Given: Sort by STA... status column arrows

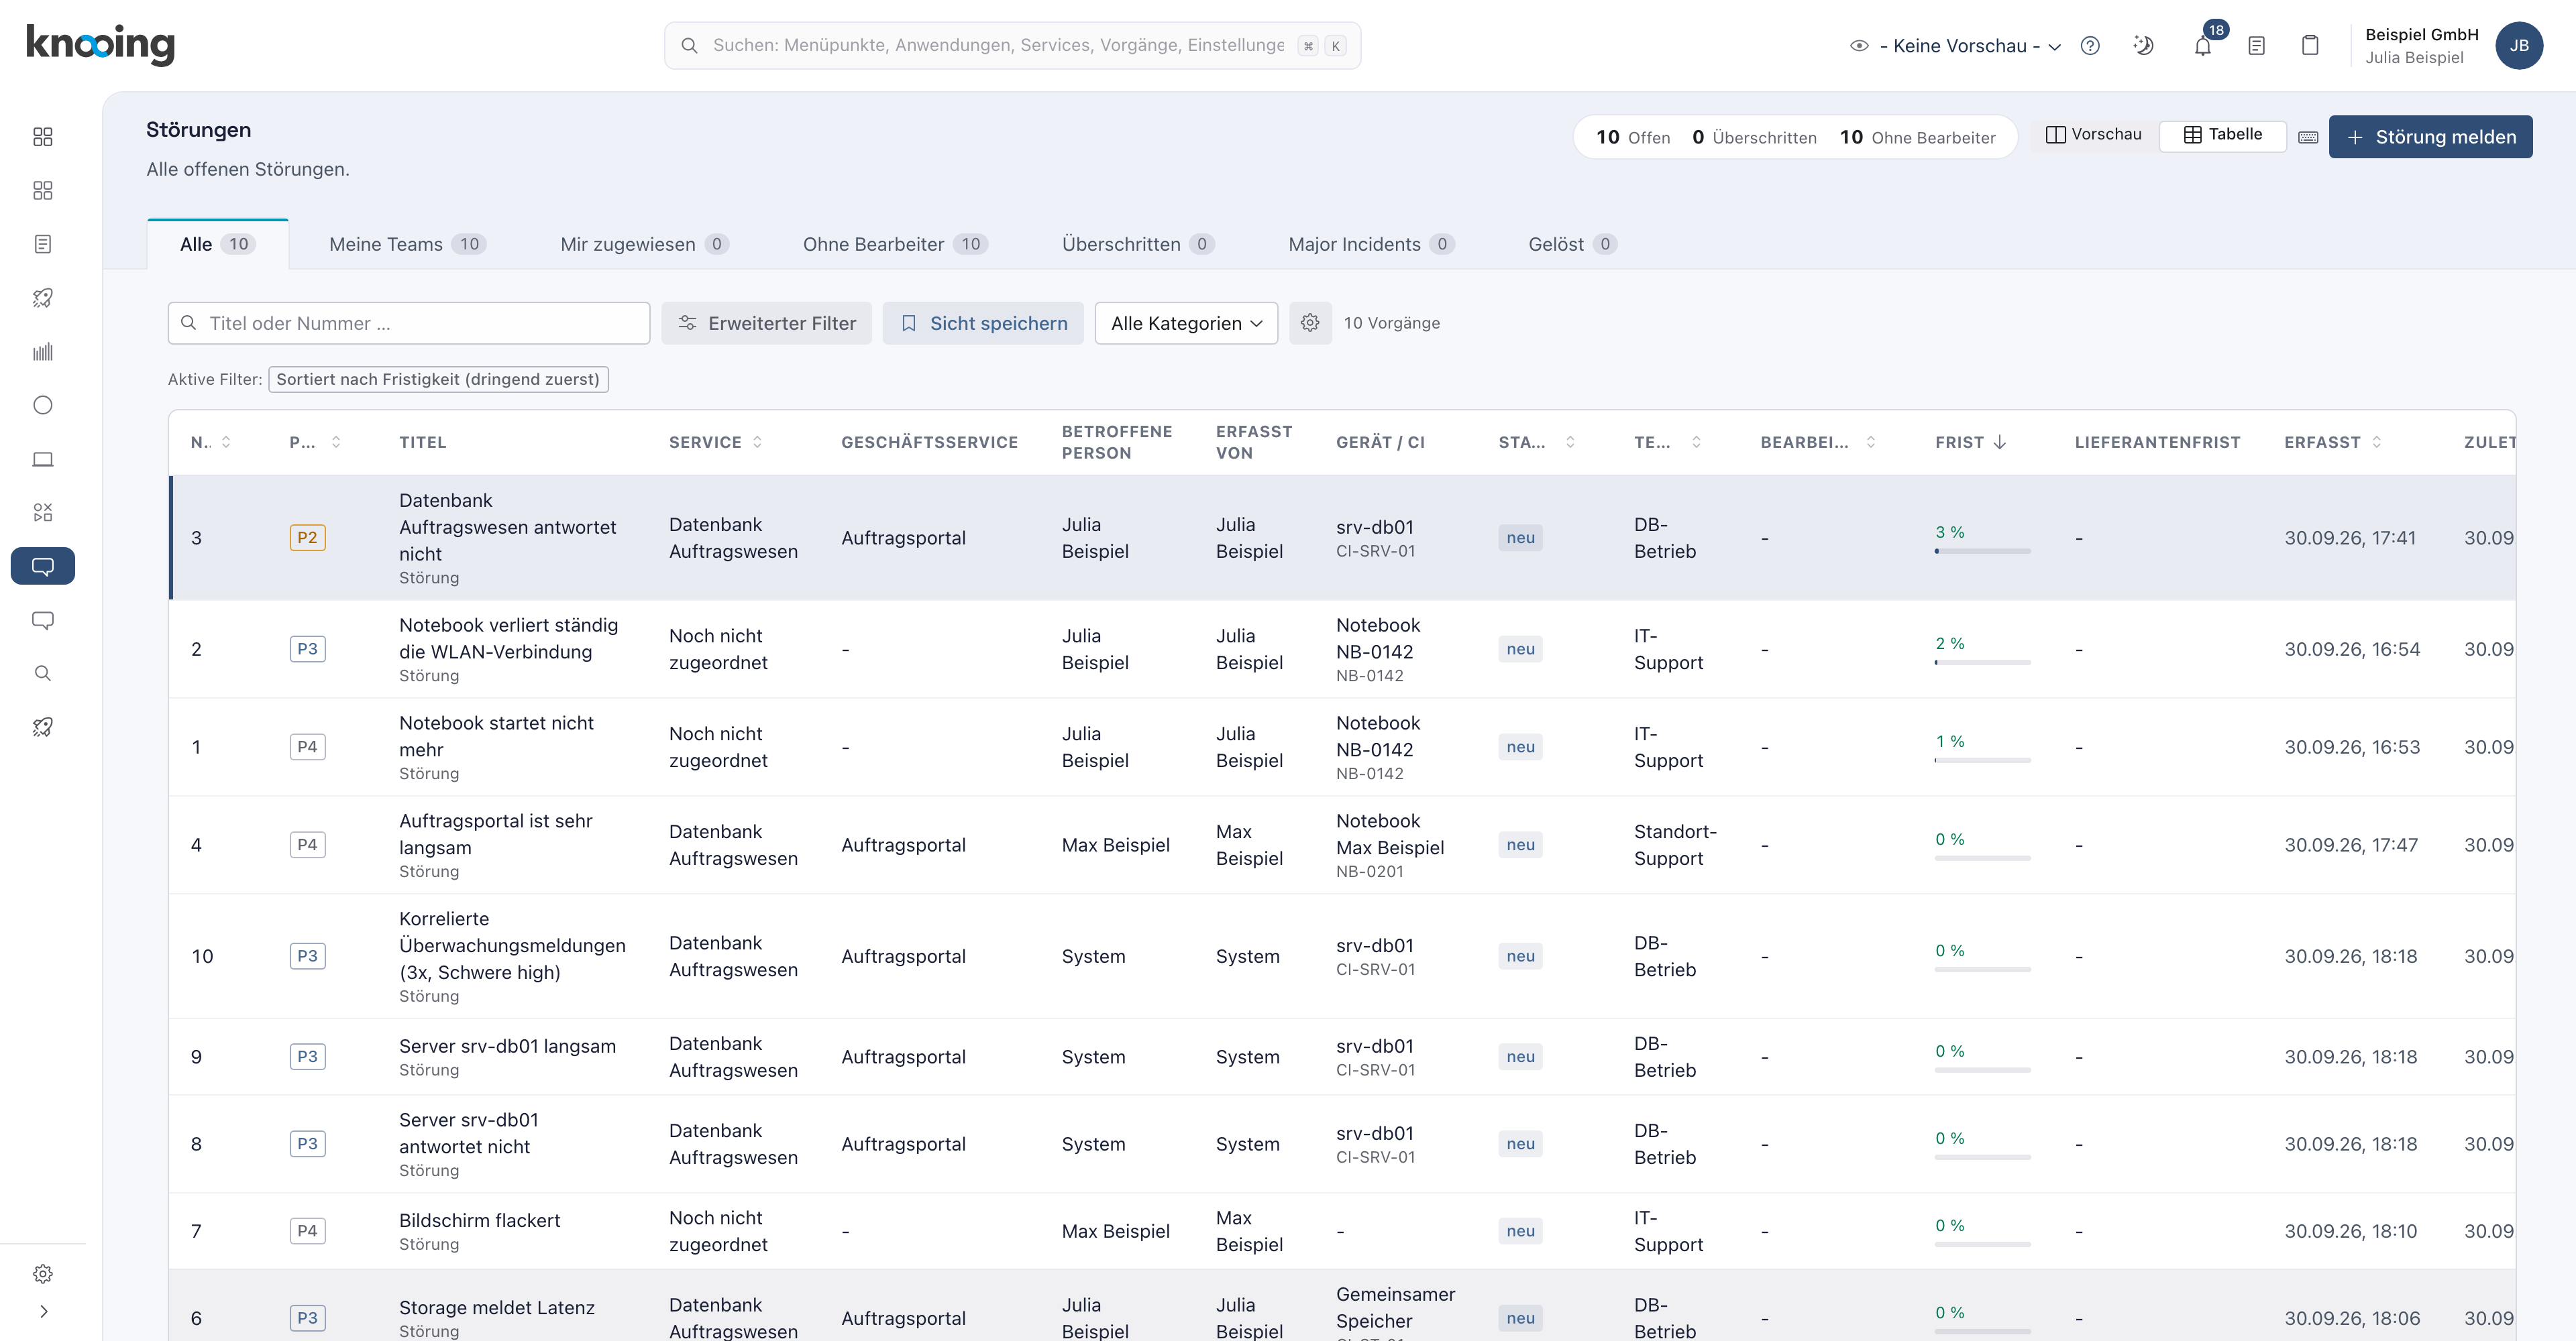Looking at the screenshot, I should tap(1570, 442).
